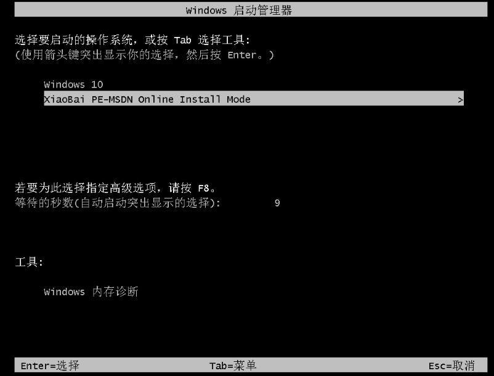Click the Windows 启动管理器 title bar
The height and width of the screenshot is (376, 494).
pos(251,10)
